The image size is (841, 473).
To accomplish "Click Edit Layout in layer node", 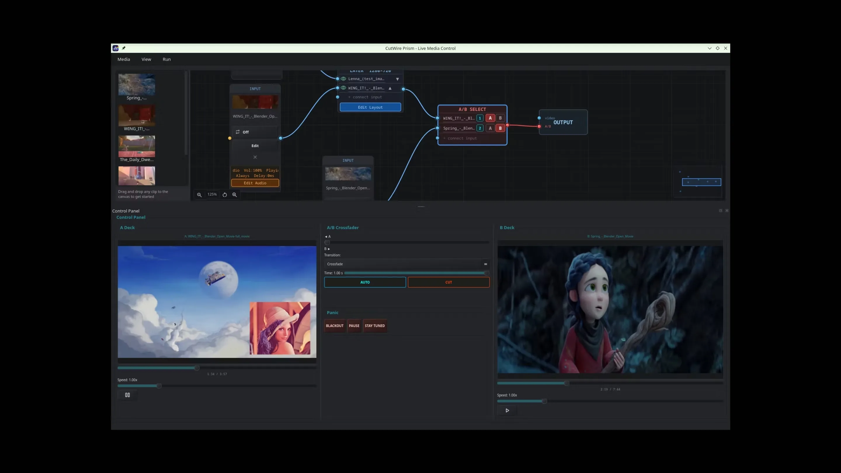I will tap(370, 107).
